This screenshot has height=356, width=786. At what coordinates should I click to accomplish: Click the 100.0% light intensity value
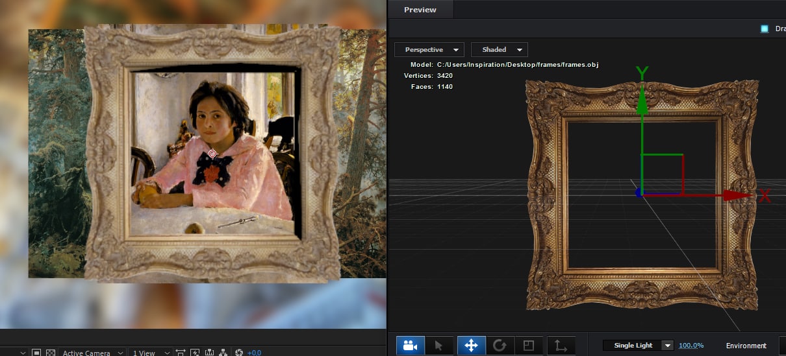click(x=691, y=346)
